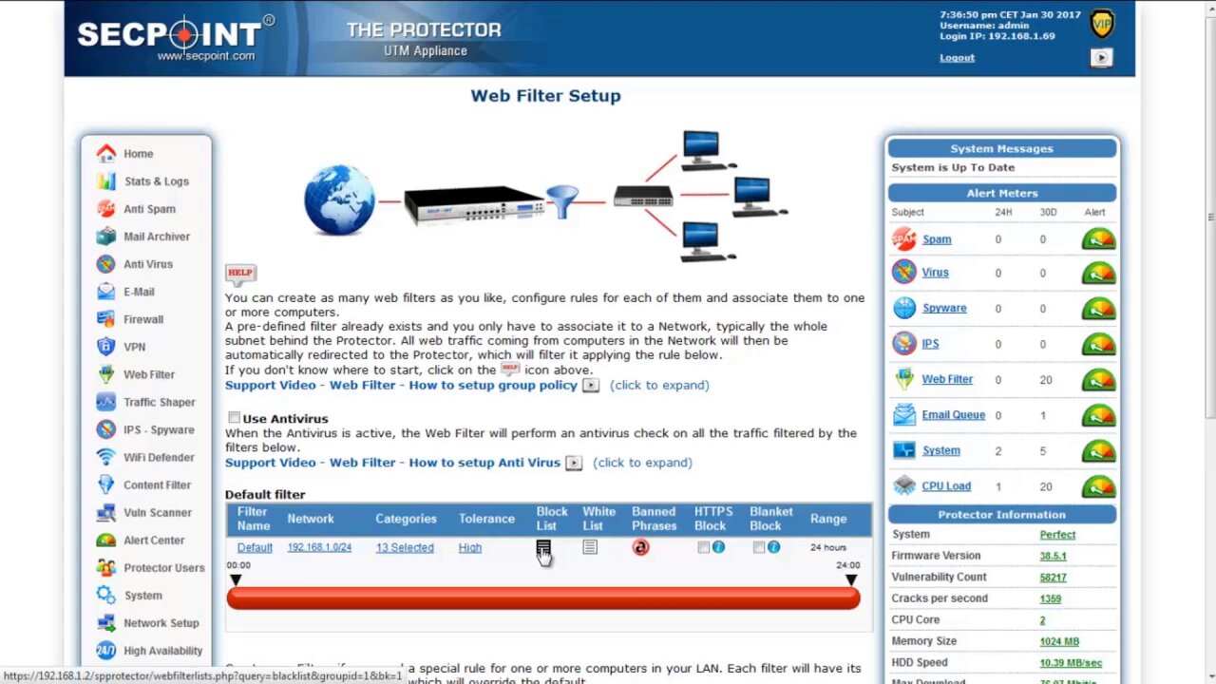Image resolution: width=1216 pixels, height=684 pixels.
Task: Click the VIP badge icon
Action: [1102, 25]
